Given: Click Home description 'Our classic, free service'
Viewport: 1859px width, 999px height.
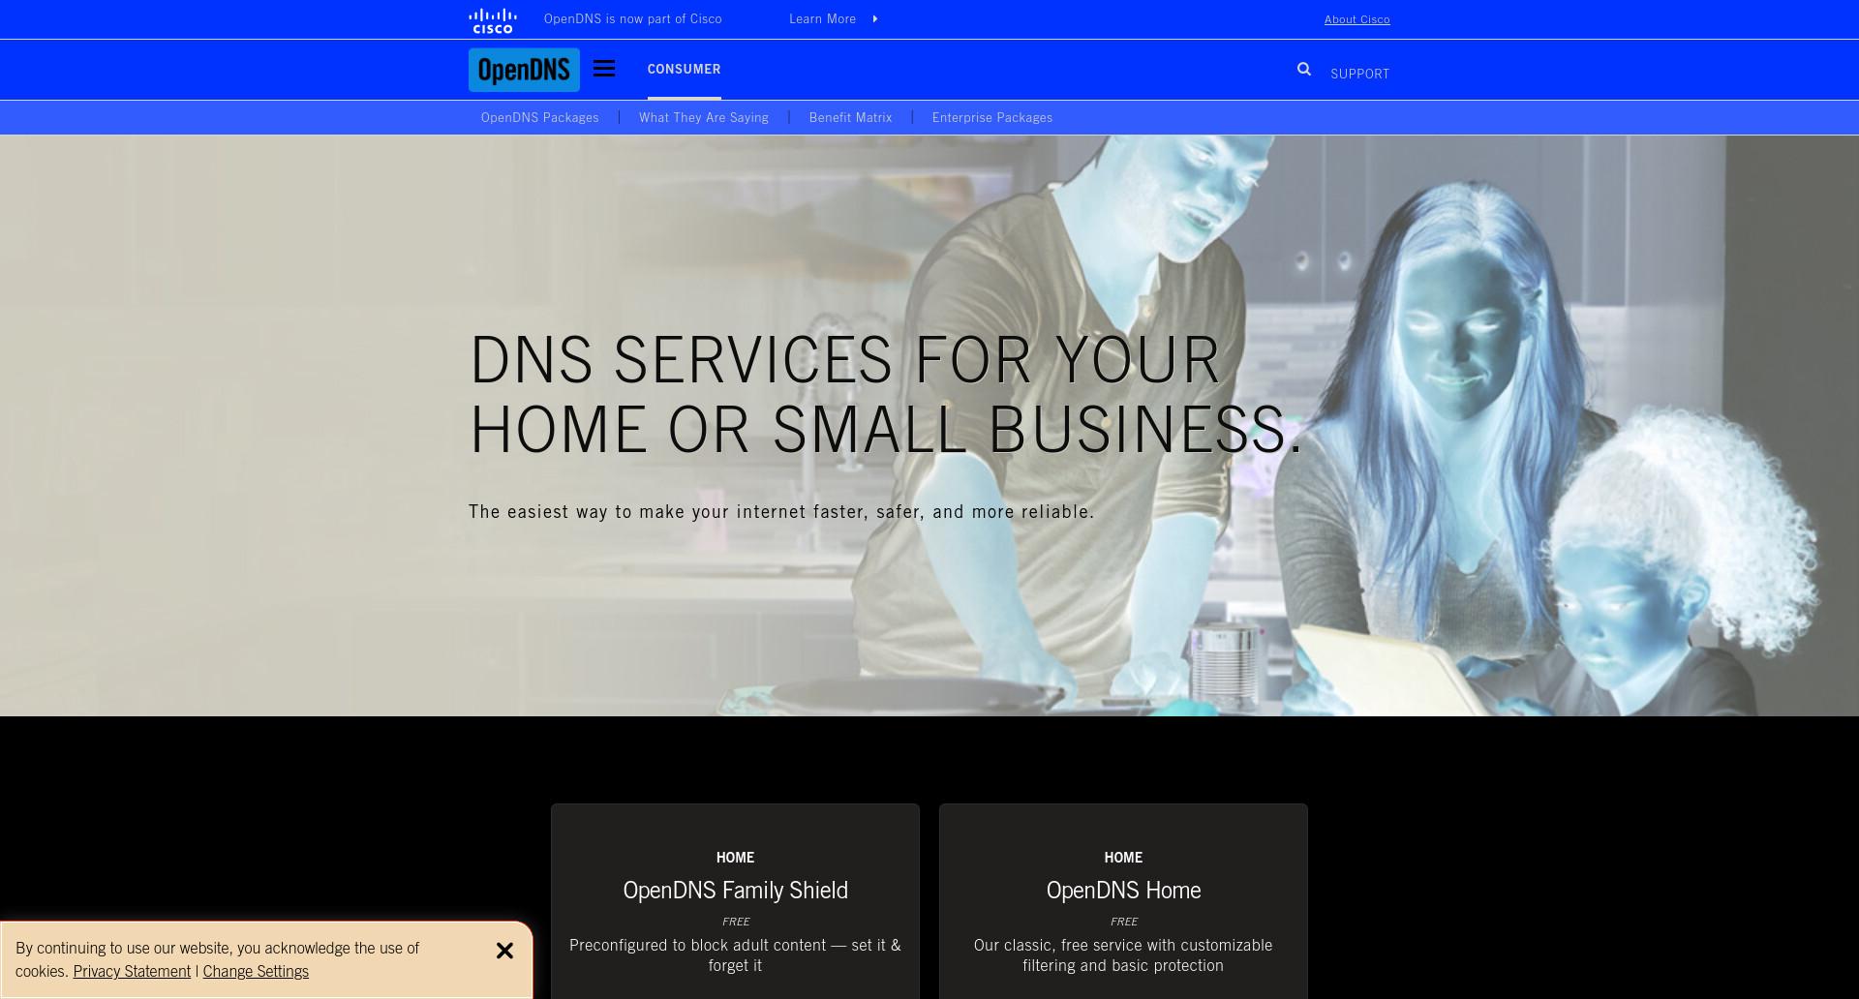Looking at the screenshot, I should click(x=1123, y=955).
